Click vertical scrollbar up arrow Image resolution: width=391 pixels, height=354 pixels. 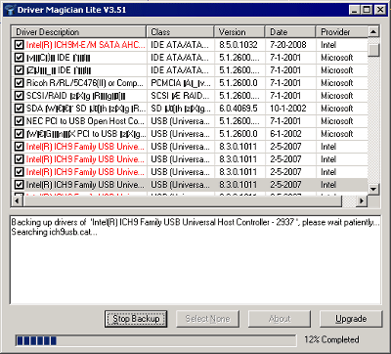[373, 32]
